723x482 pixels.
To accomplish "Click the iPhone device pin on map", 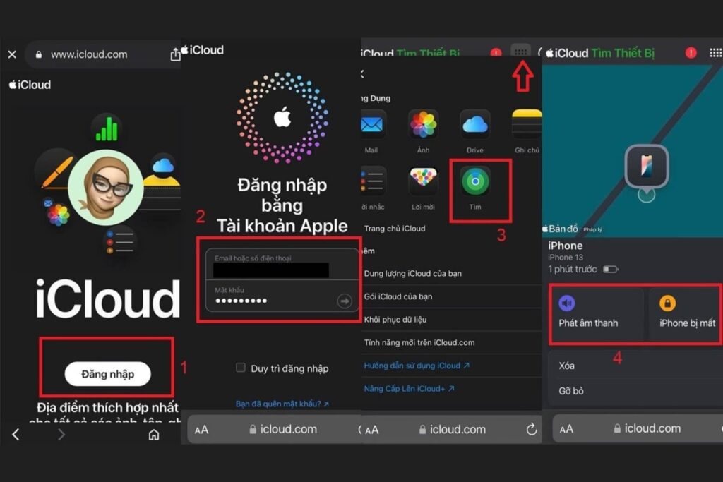I will point(646,166).
